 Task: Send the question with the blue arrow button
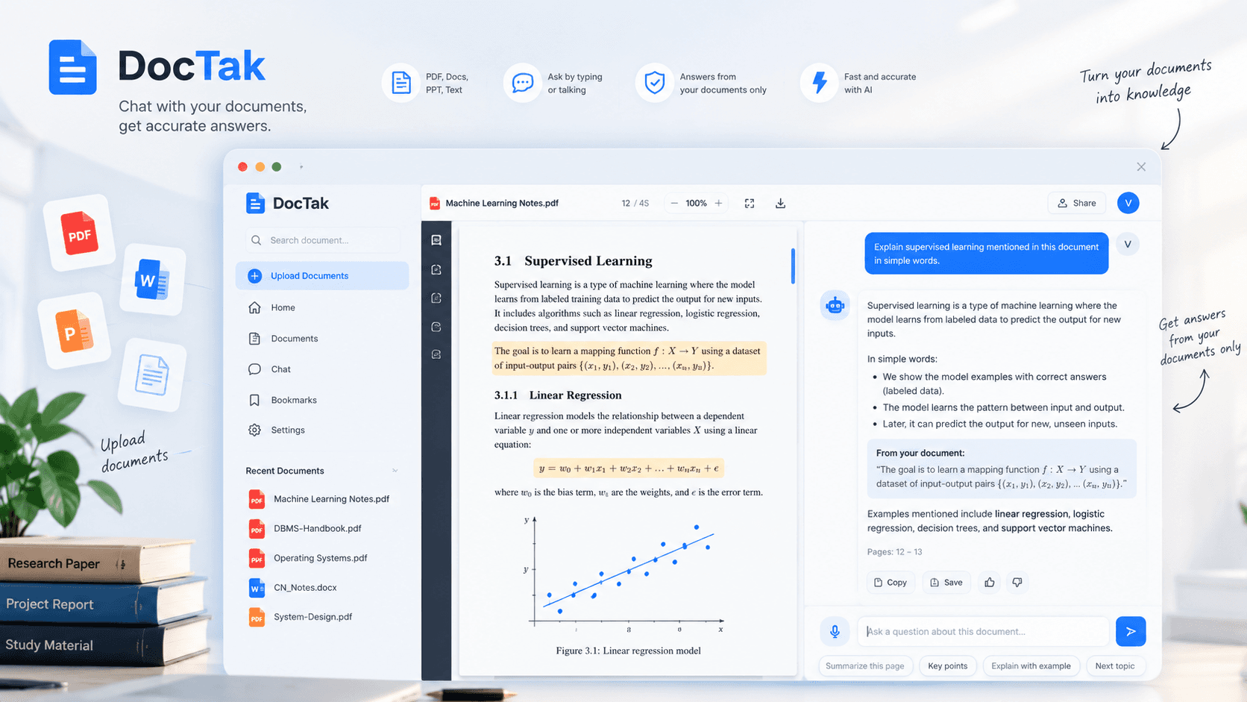1131,631
